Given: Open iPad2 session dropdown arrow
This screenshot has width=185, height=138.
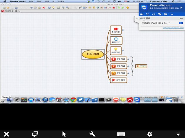Looking at the screenshot, I should 169,23.
